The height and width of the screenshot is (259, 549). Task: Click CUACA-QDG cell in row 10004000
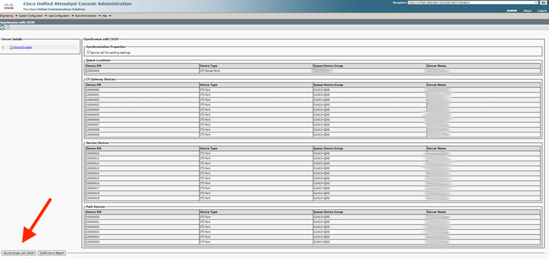pos(370,90)
